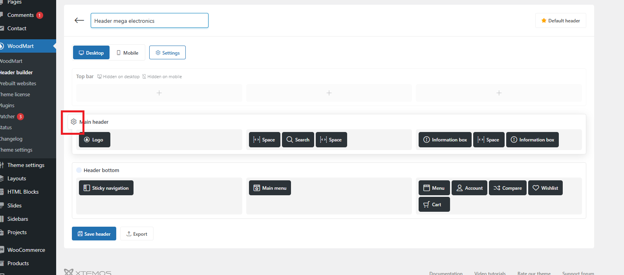Open top-level Theme settings menu
The height and width of the screenshot is (275, 624).
pyautogui.click(x=26, y=165)
